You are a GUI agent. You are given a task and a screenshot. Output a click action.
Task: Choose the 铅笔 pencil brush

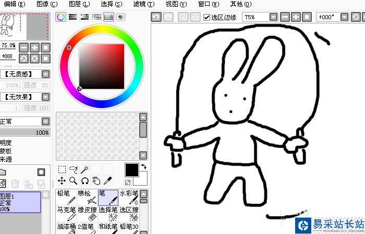66,197
